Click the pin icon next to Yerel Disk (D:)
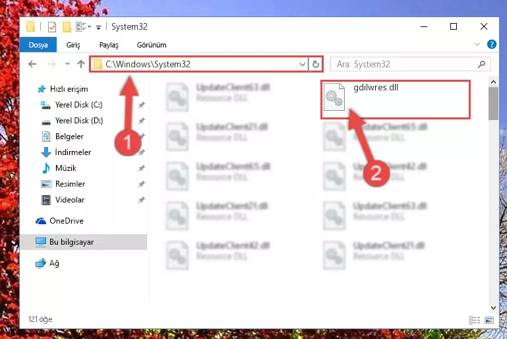The height and width of the screenshot is (339, 507). tap(141, 121)
